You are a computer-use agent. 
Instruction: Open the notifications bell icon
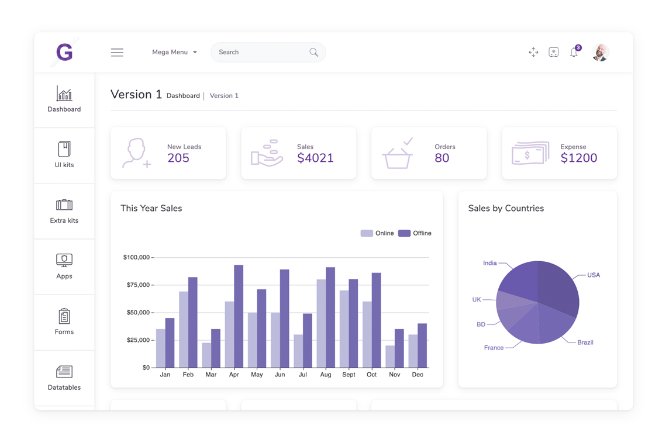(574, 51)
